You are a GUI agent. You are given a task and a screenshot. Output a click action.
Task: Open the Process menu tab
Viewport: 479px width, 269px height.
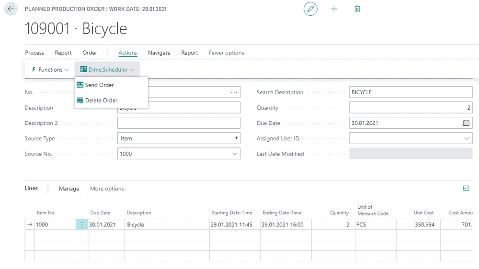(34, 53)
